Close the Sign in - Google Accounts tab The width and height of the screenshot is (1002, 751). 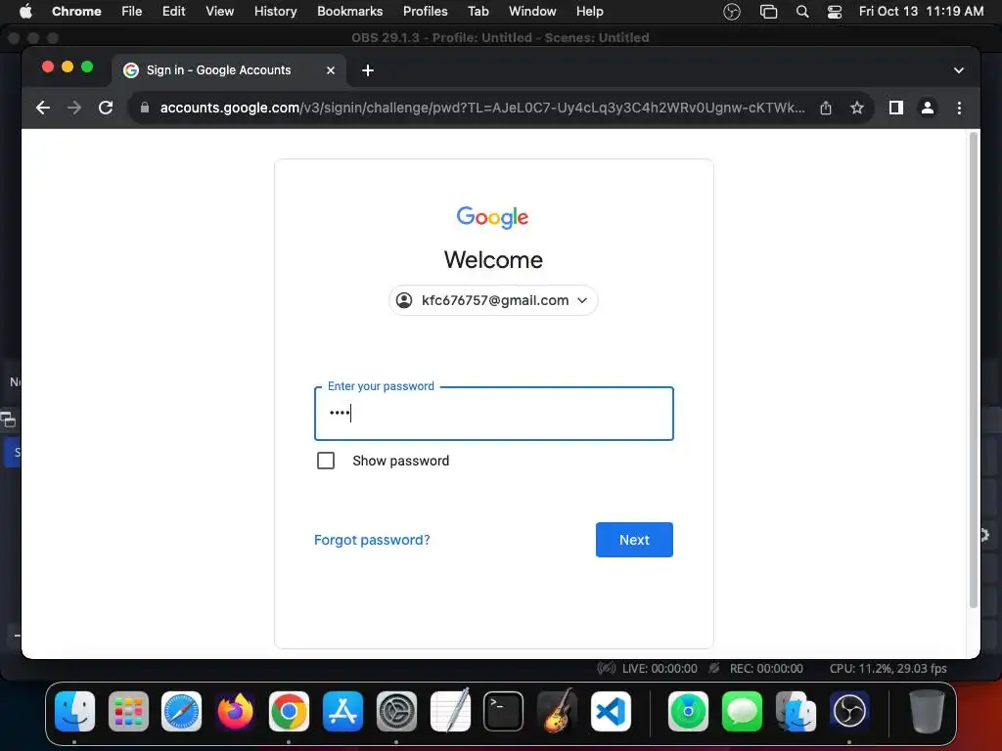[331, 70]
